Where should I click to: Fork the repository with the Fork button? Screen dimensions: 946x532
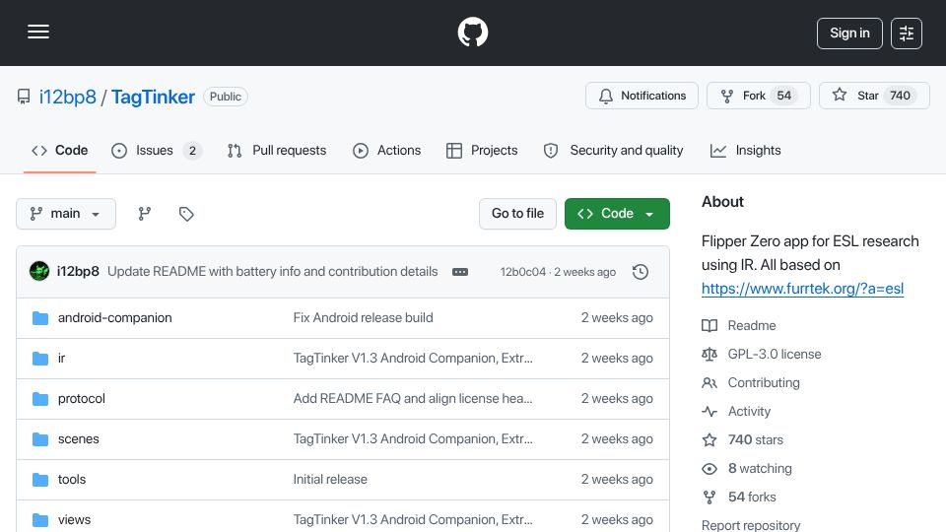coord(759,96)
